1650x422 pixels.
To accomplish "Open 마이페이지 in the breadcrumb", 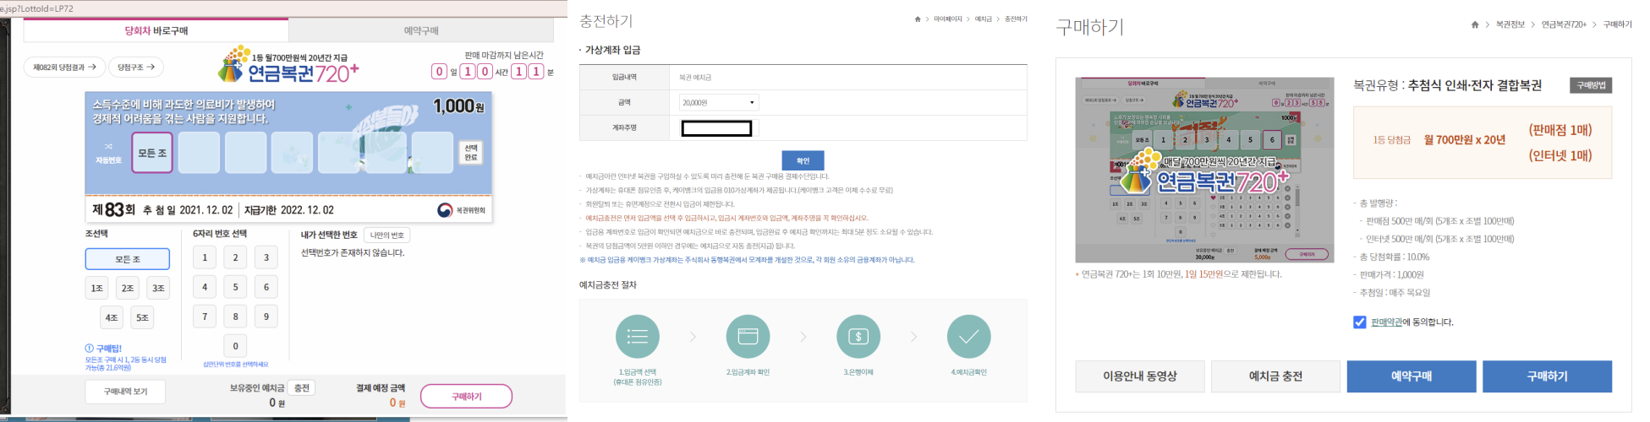I will tap(947, 19).
